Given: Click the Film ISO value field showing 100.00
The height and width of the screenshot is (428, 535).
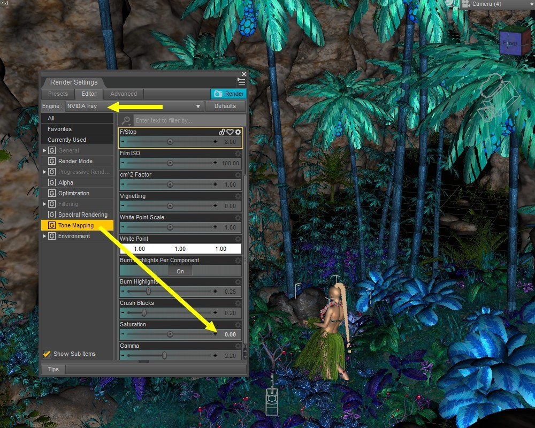Looking at the screenshot, I should coord(230,163).
